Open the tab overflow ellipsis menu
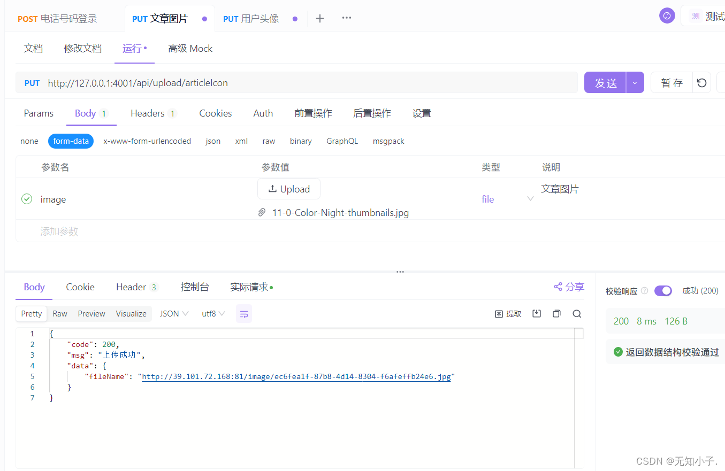 tap(347, 18)
